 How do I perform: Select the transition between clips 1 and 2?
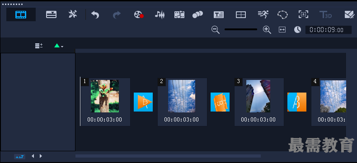[143, 102]
